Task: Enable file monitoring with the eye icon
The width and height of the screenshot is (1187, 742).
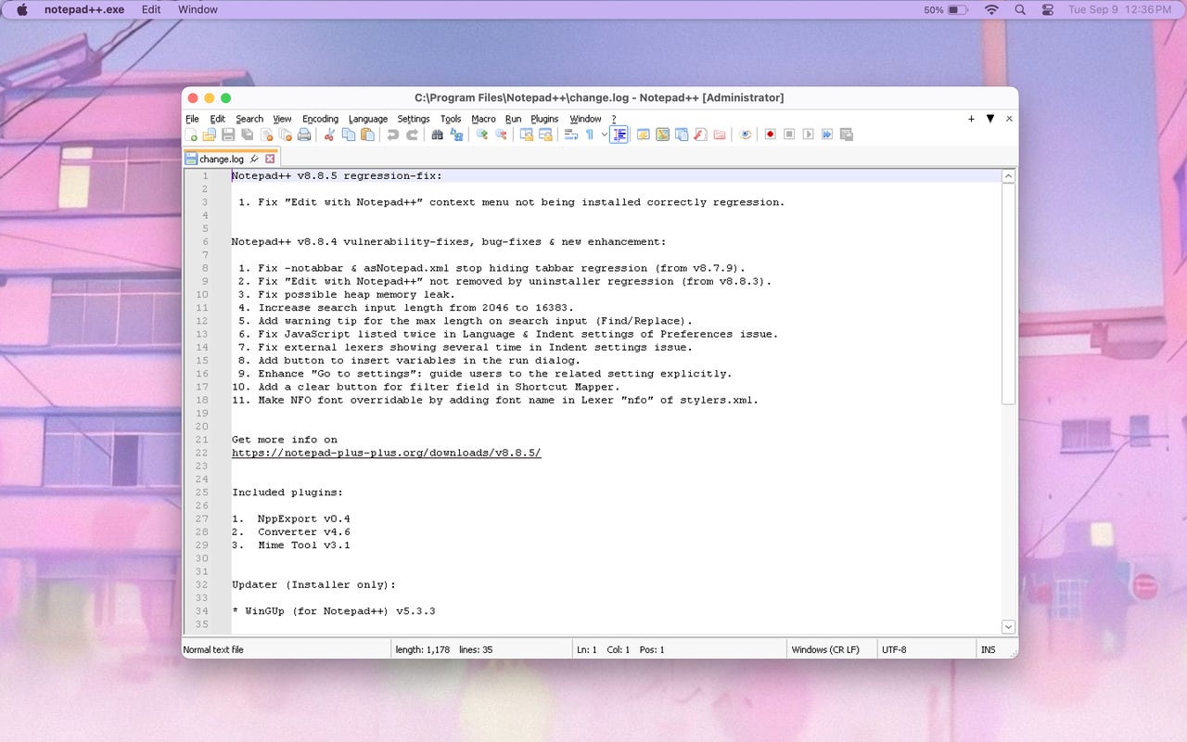Action: coord(745,134)
